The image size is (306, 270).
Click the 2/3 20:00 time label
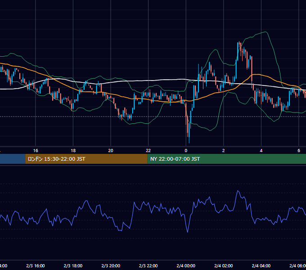[x=111, y=265]
